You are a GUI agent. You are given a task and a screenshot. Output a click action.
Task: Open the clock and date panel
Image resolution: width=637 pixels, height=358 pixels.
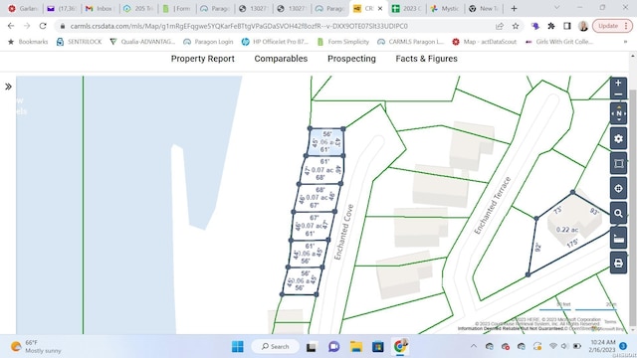point(603,346)
